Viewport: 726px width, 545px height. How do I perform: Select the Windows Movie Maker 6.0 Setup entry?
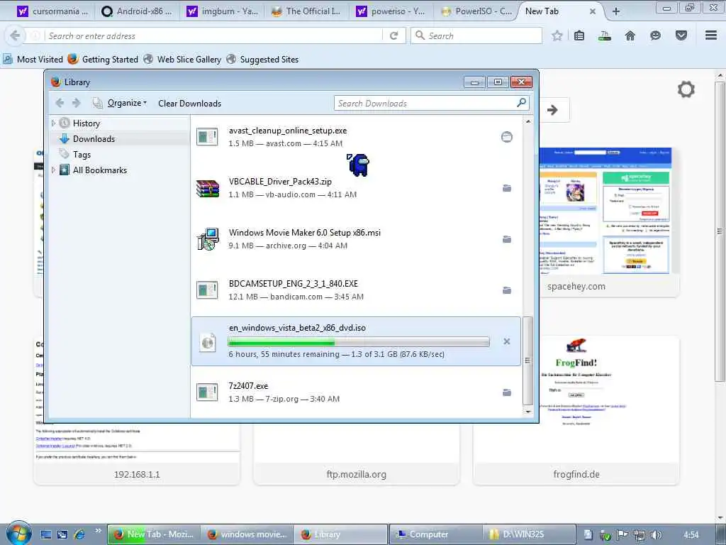356,239
